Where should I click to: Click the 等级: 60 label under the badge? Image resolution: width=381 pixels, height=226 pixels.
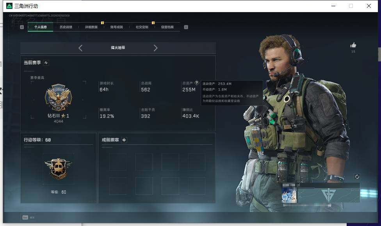coord(58,192)
